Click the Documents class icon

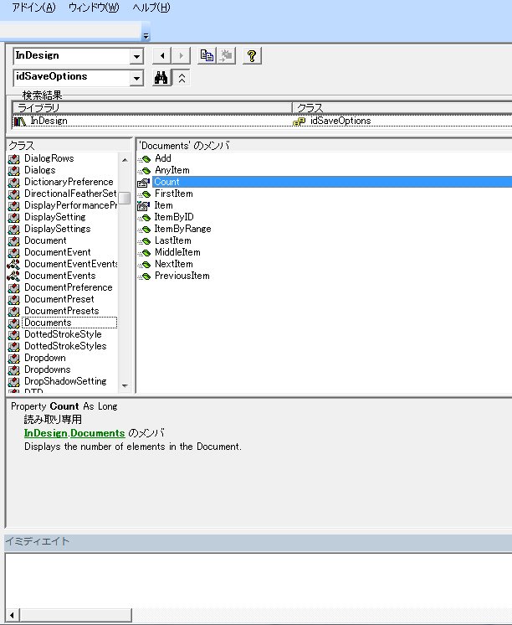click(x=13, y=323)
